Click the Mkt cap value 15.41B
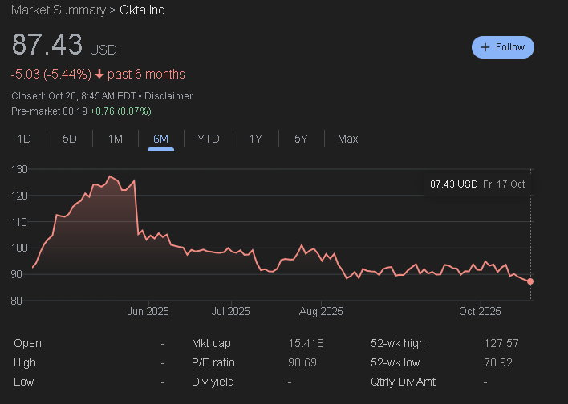The height and width of the screenshot is (404, 568). coord(306,343)
